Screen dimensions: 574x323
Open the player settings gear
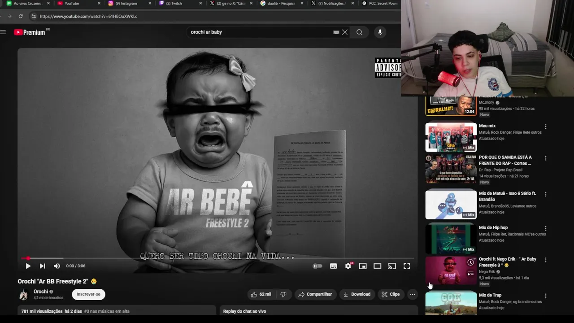348,266
